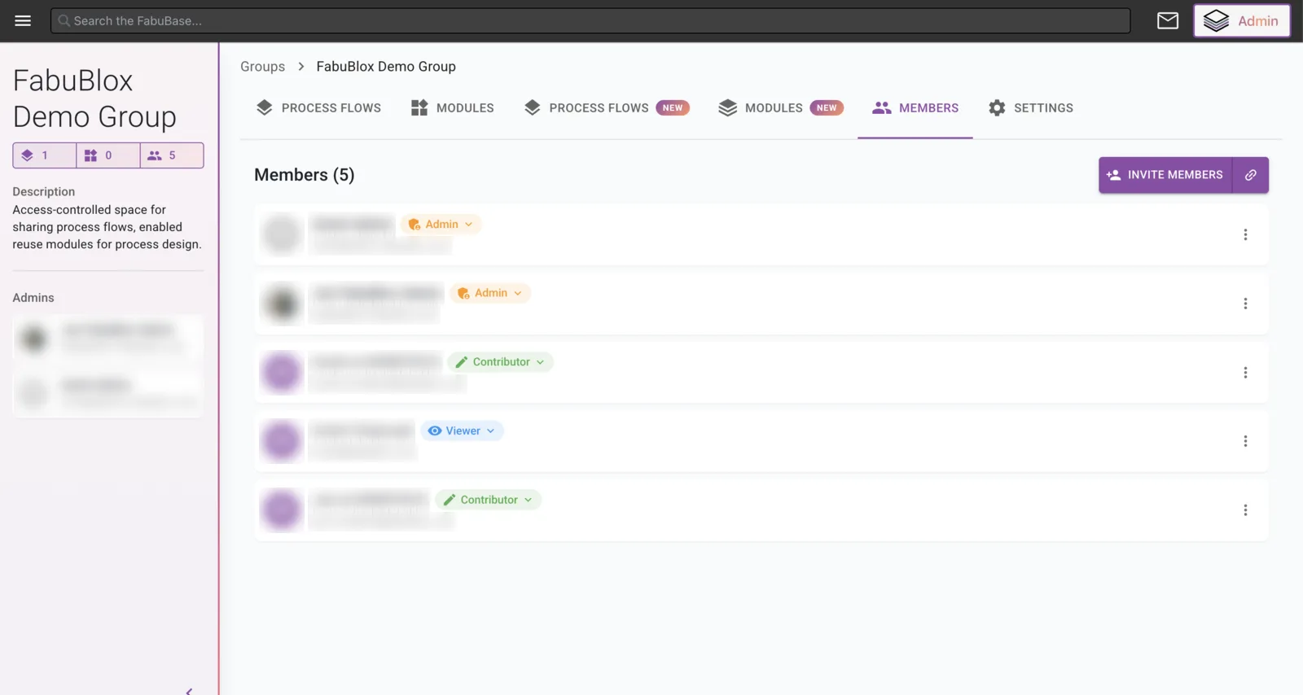Collapse the sidebar with chevron arrow
1303x695 pixels.
point(189,691)
